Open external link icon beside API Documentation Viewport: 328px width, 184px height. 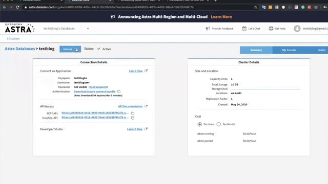pyautogui.click(x=146, y=106)
